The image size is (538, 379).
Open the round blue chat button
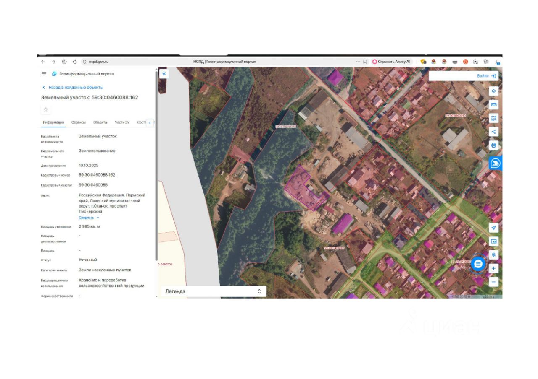pyautogui.click(x=478, y=264)
